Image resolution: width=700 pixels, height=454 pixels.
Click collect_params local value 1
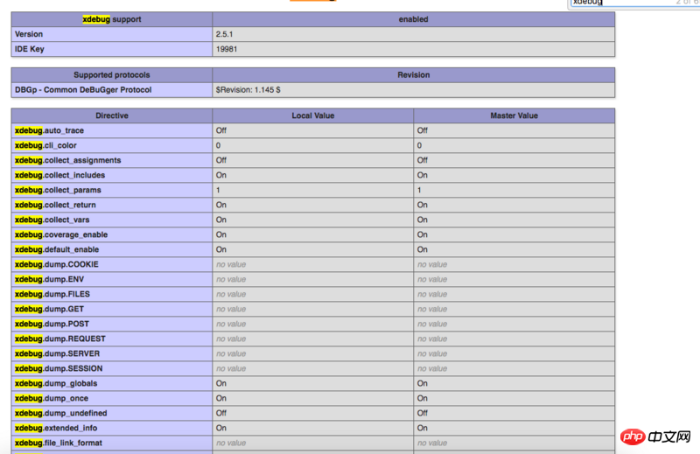pos(313,190)
